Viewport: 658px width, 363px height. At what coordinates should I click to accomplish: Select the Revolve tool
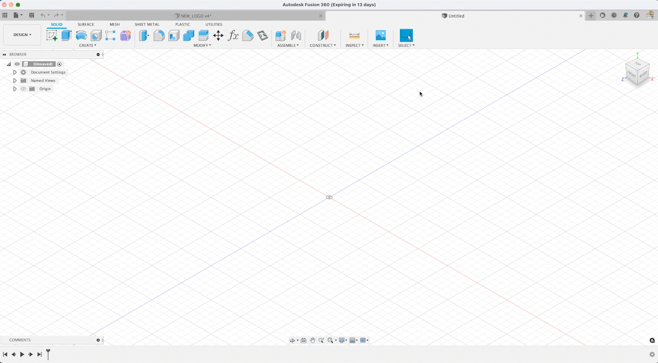81,35
